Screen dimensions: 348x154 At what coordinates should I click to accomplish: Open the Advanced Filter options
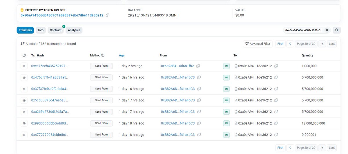[x=258, y=44]
